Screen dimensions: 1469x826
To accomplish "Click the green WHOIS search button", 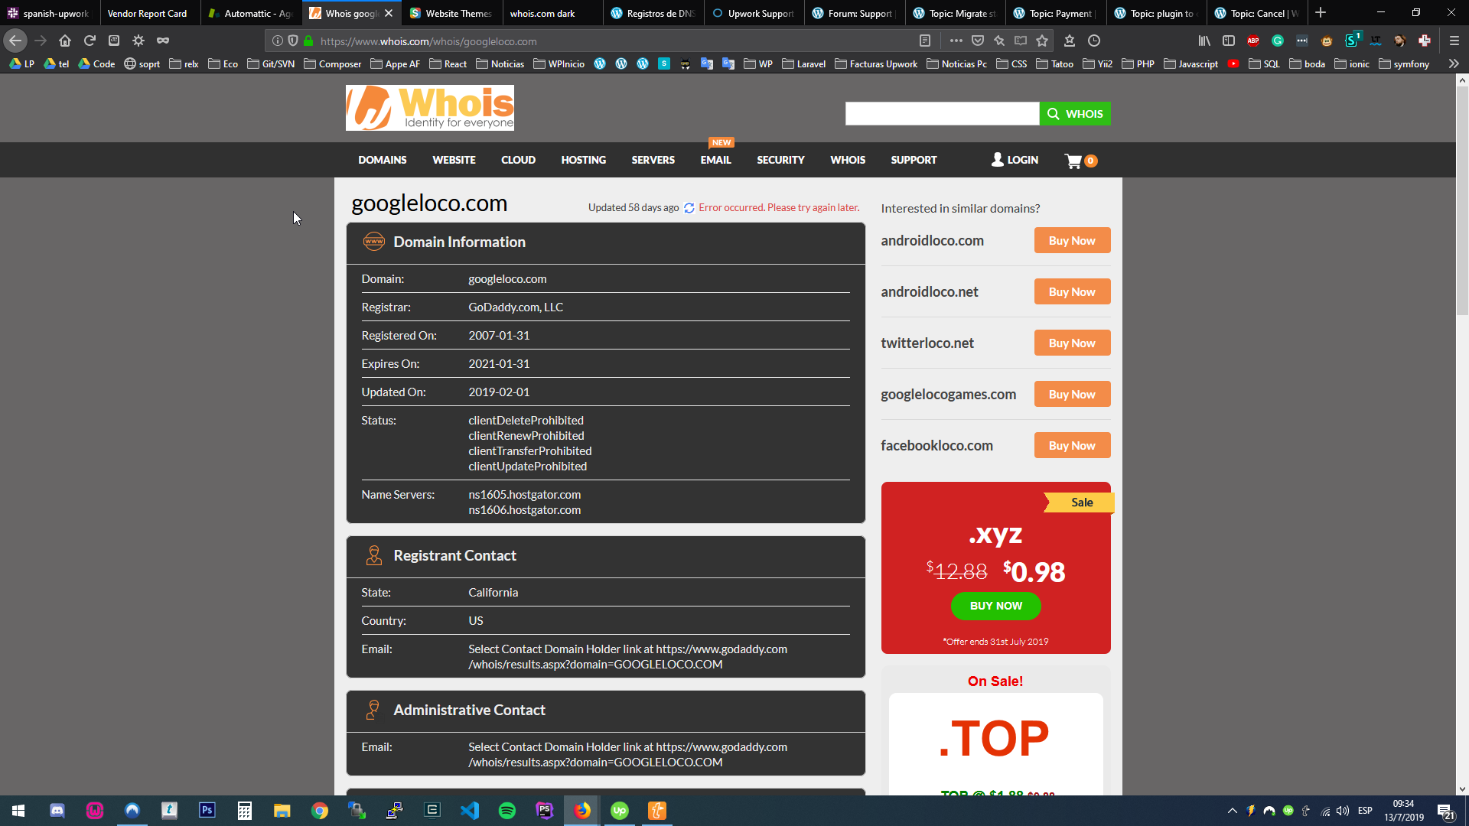I will (x=1075, y=114).
